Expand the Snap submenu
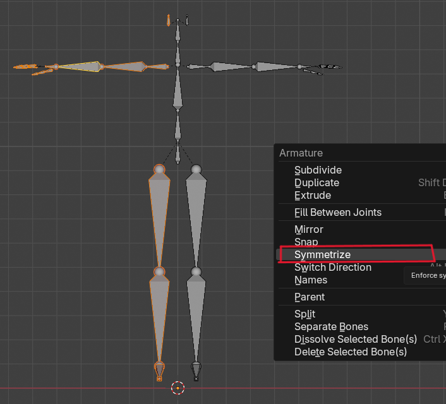Image resolution: width=446 pixels, height=404 pixels. [x=306, y=242]
